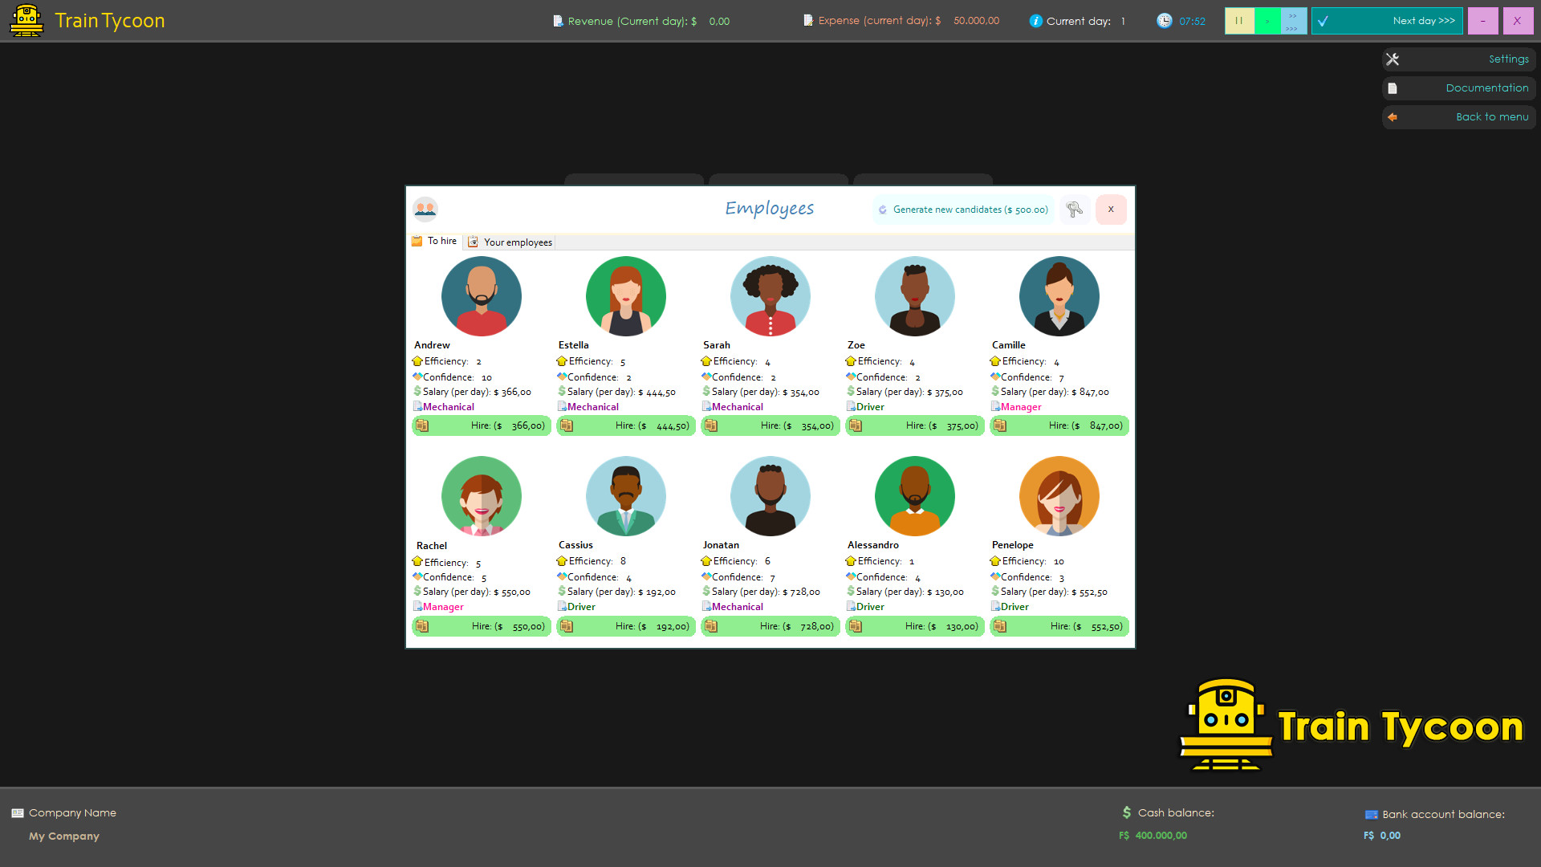Generate new candidates for $500
The height and width of the screenshot is (867, 1541).
tap(962, 210)
